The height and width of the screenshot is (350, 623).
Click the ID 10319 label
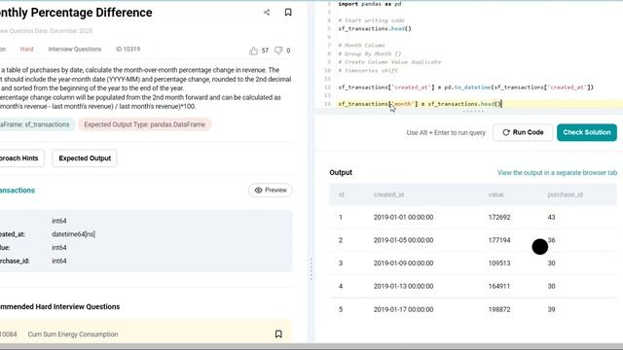[x=128, y=50]
